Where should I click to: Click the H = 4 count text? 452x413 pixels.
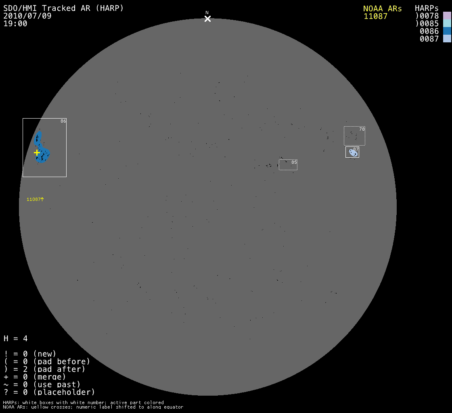point(16,338)
